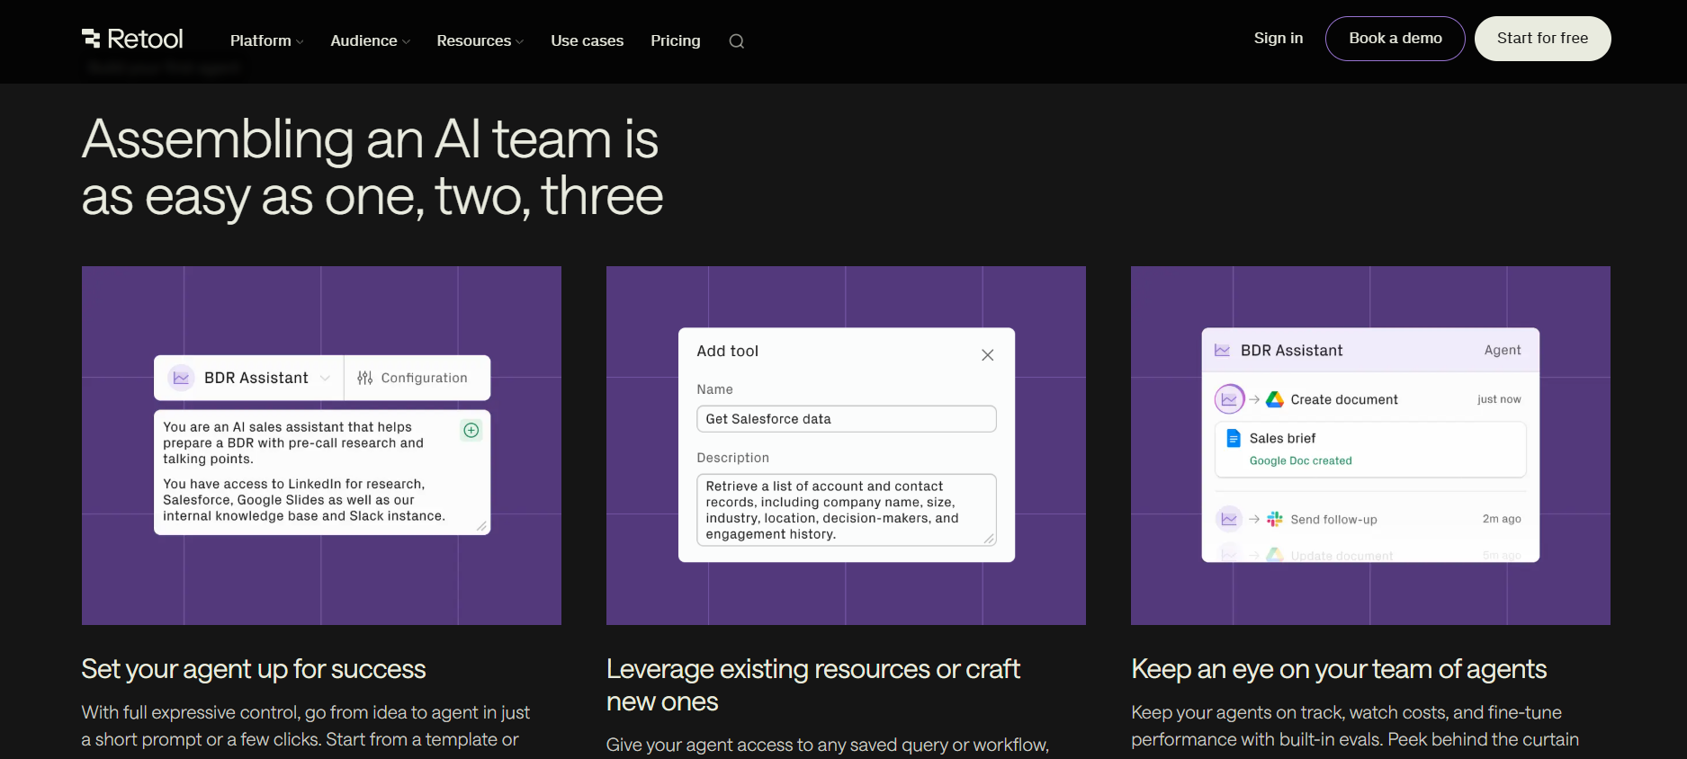Click Book a demo button

click(1395, 39)
